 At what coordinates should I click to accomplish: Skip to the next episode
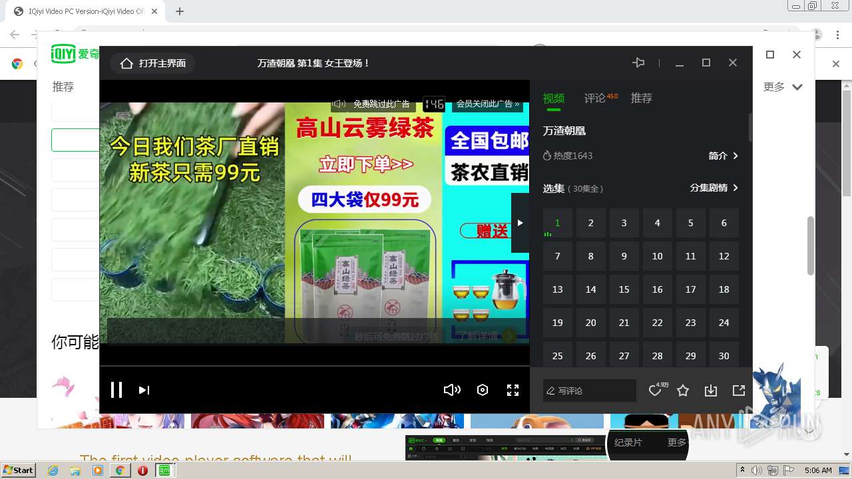[x=144, y=390]
